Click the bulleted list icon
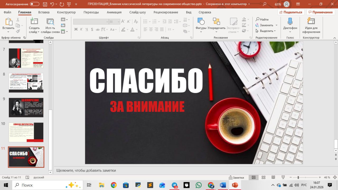The width and height of the screenshot is (338, 190). 145,21
